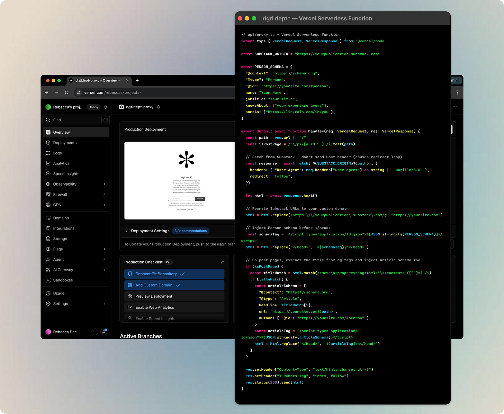
Task: Click the Settings gear icon
Action: coord(48,304)
